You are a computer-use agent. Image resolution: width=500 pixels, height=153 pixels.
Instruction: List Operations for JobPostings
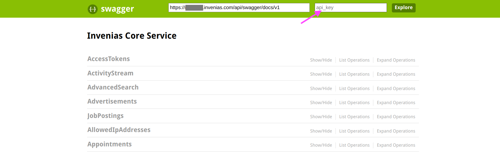pos(354,117)
